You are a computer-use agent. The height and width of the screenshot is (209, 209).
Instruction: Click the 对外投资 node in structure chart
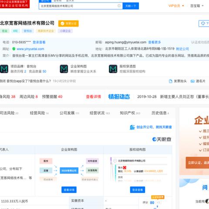point(92,161)
